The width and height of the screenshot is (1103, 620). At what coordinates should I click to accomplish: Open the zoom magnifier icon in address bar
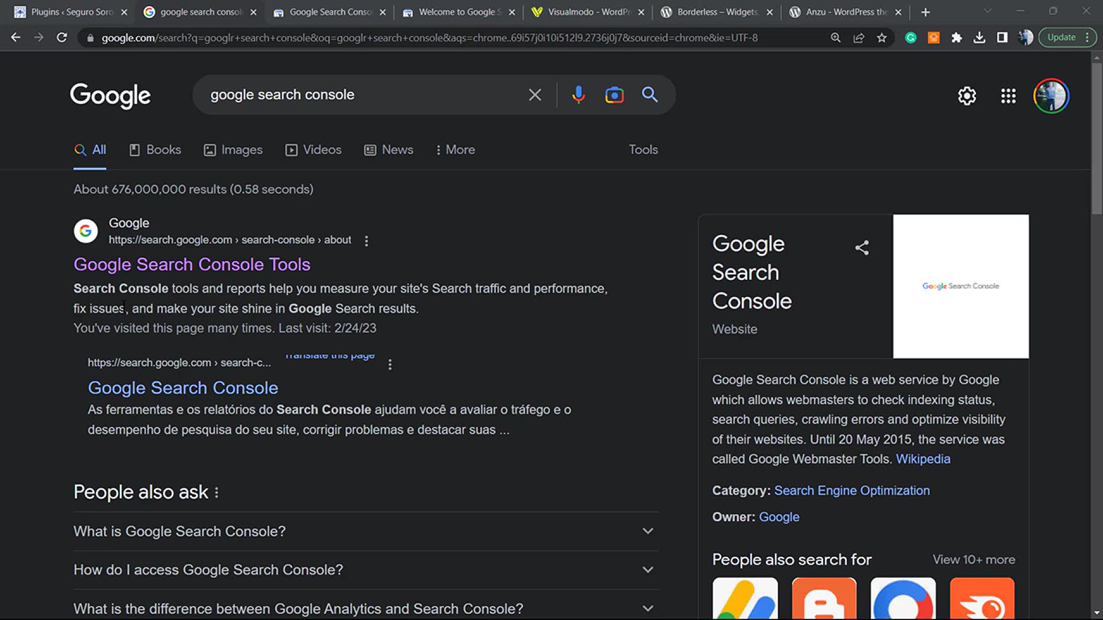tap(835, 37)
